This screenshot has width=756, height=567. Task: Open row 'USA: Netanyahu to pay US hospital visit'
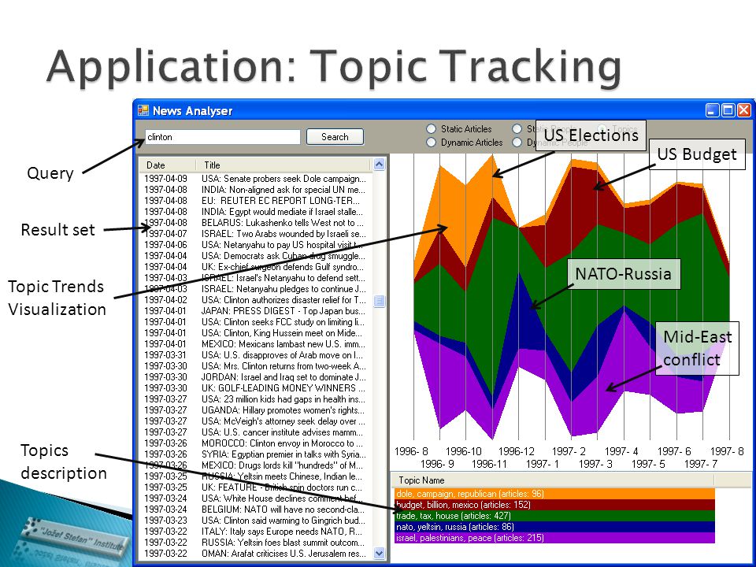[255, 245]
